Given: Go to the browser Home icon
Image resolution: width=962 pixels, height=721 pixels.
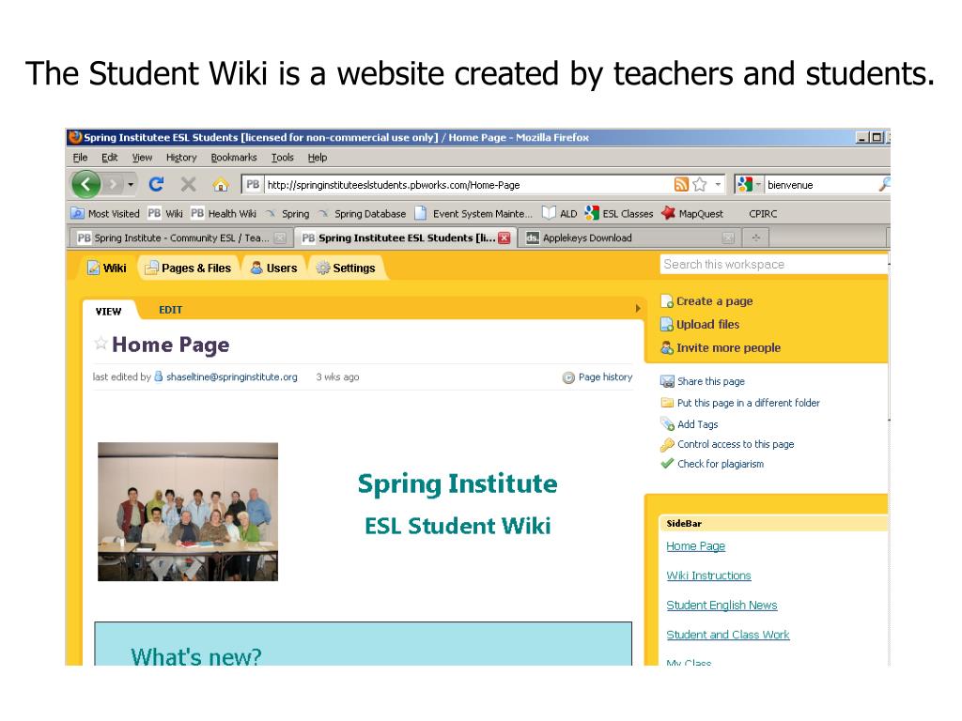Looking at the screenshot, I should pos(221,184).
